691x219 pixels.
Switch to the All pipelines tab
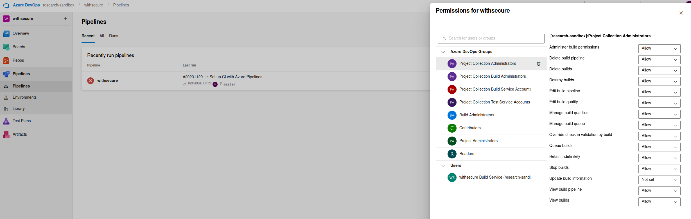102,36
